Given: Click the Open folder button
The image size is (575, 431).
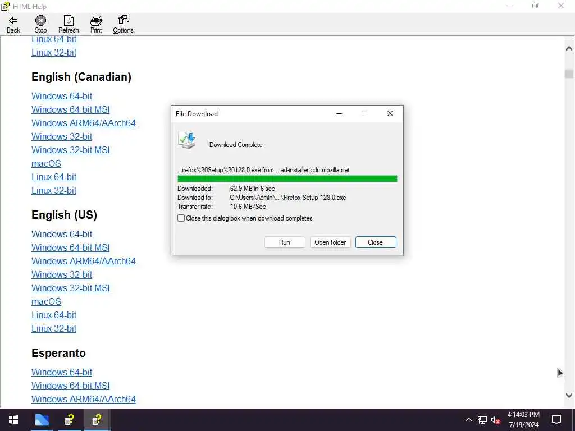Looking at the screenshot, I should (x=330, y=242).
